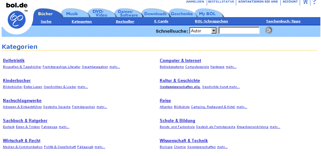Open the Belletristik category heading
Screen dimensions: 321x156
(14, 60)
